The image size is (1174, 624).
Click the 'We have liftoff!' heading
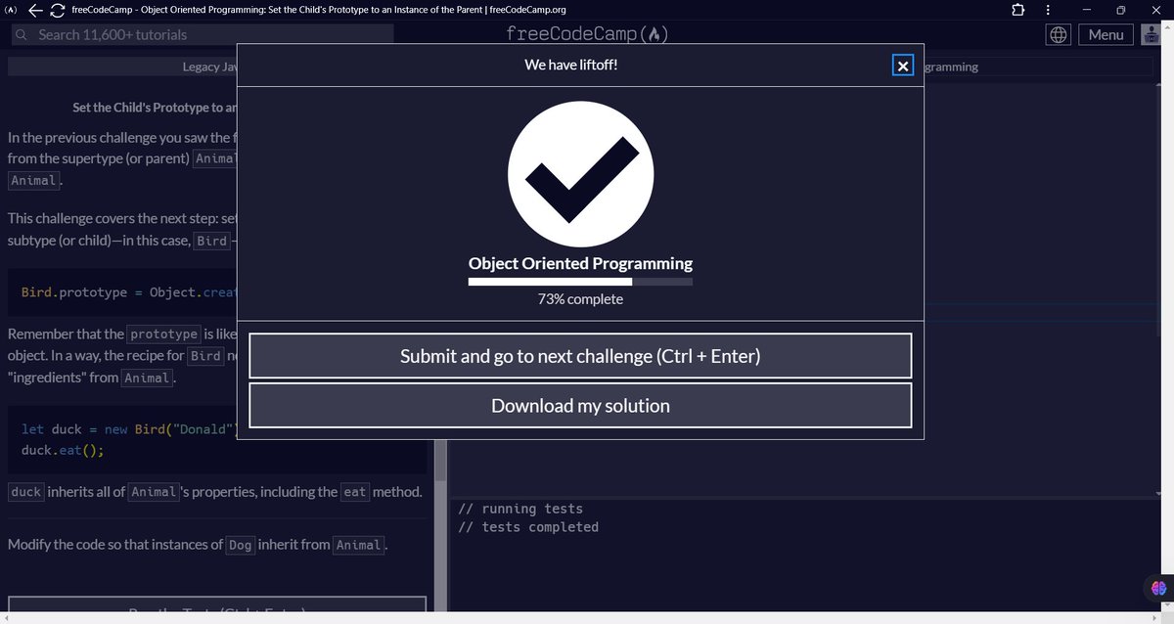tap(571, 66)
